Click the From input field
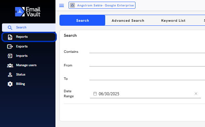 [x=147, y=65]
